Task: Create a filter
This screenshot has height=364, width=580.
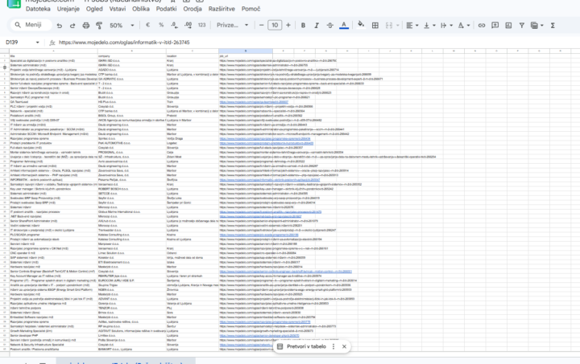Action: pos(521,26)
